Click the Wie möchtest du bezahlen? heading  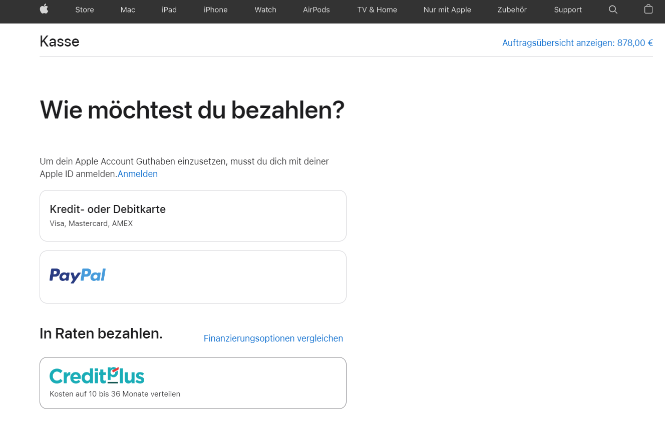(192, 110)
